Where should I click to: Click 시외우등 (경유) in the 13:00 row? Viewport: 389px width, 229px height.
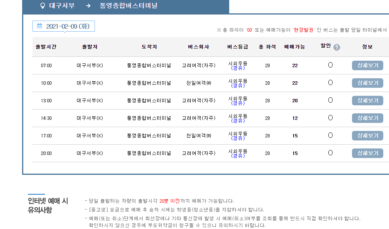coord(238,101)
